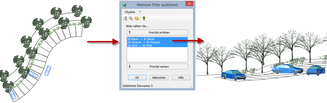327x103 pixels.
Task: Click the yellow dashed selection icon
Action: [x=137, y=18]
